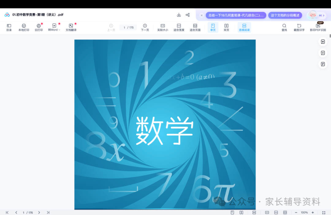Click the 截图识字 screenshot OCR tool
The image size is (331, 215).
click(x=299, y=28)
